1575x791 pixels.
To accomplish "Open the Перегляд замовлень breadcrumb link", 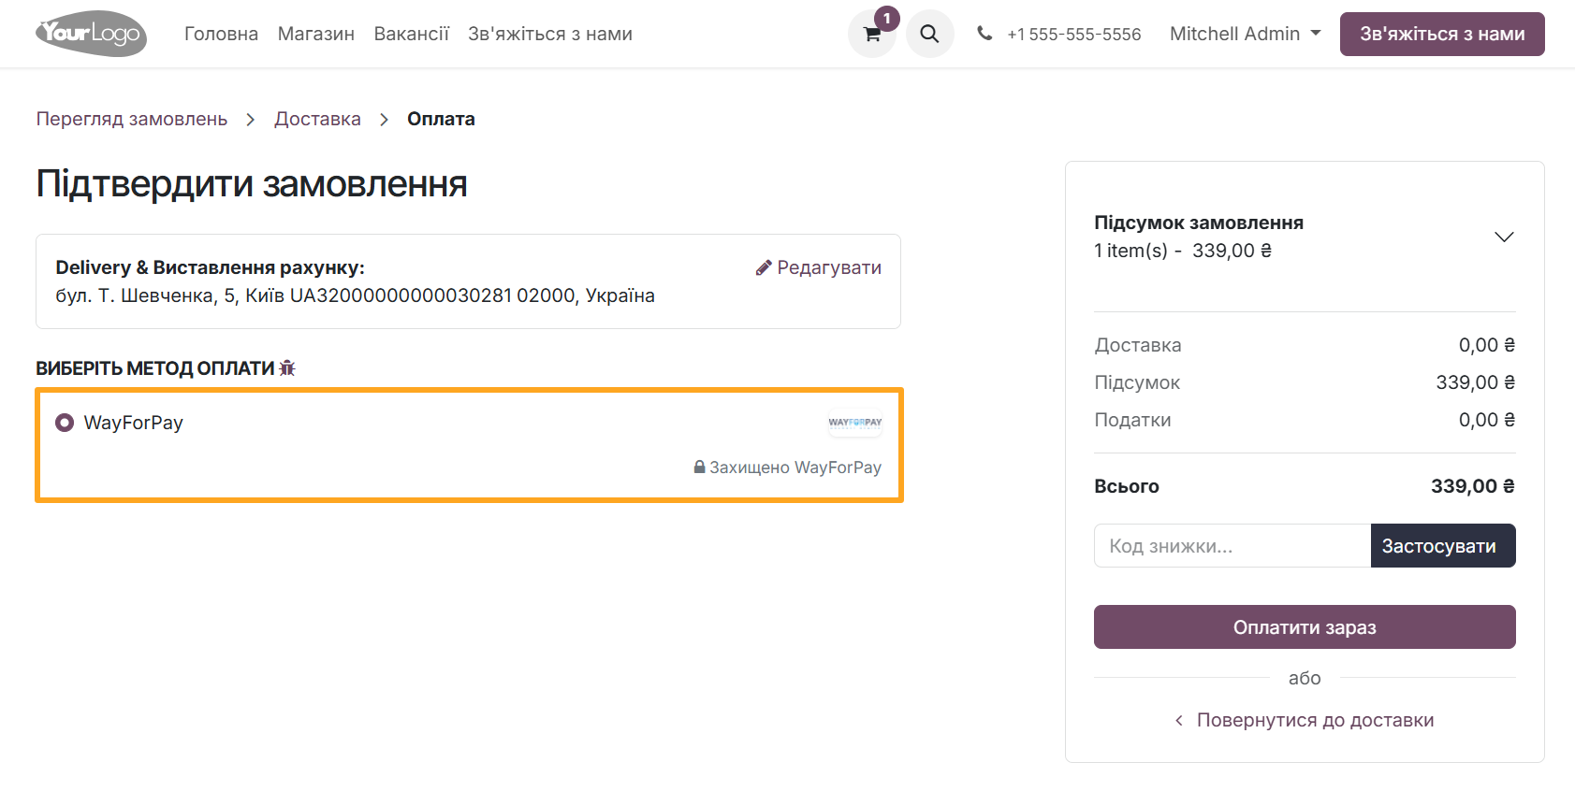I will (x=131, y=119).
